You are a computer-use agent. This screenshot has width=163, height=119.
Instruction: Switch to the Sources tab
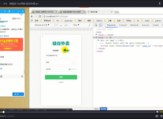click(145, 25)
